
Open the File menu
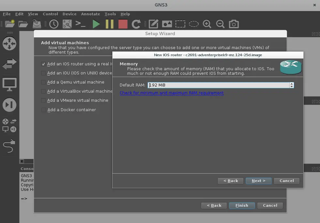coord(7,14)
